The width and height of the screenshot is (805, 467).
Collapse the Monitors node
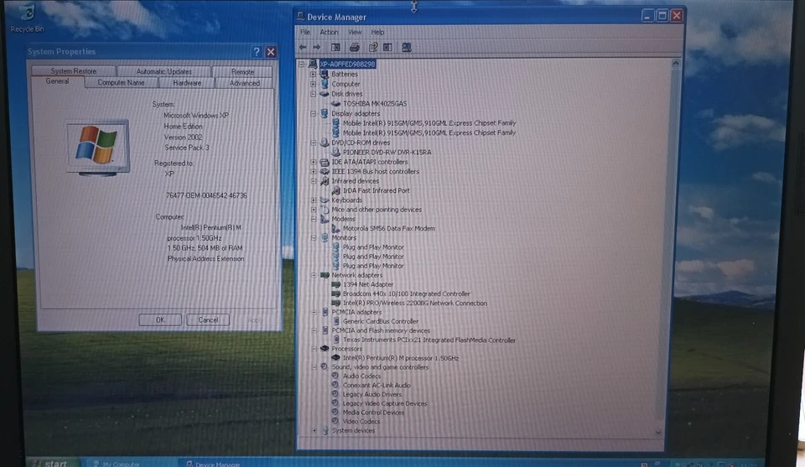click(314, 237)
